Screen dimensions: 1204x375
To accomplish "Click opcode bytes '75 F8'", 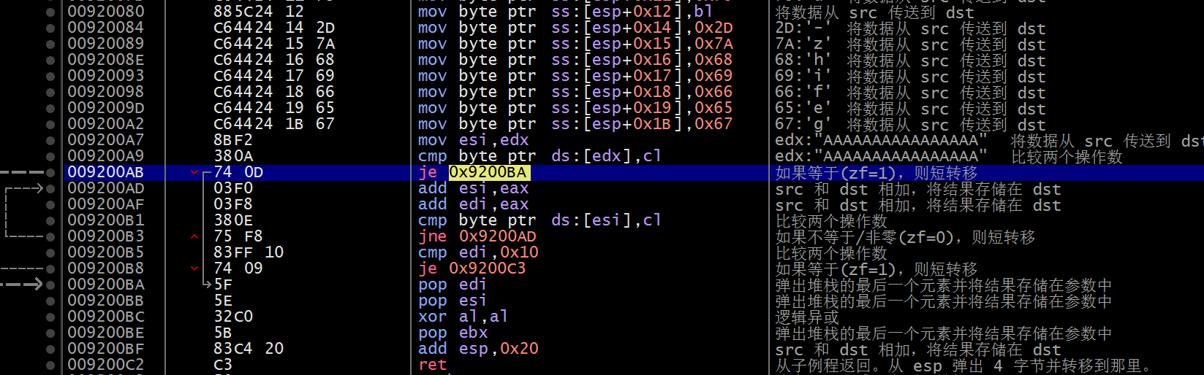I will tap(238, 236).
